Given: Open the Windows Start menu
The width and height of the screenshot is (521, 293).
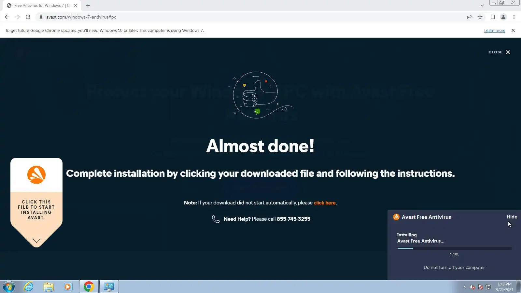Looking at the screenshot, I should click(9, 287).
